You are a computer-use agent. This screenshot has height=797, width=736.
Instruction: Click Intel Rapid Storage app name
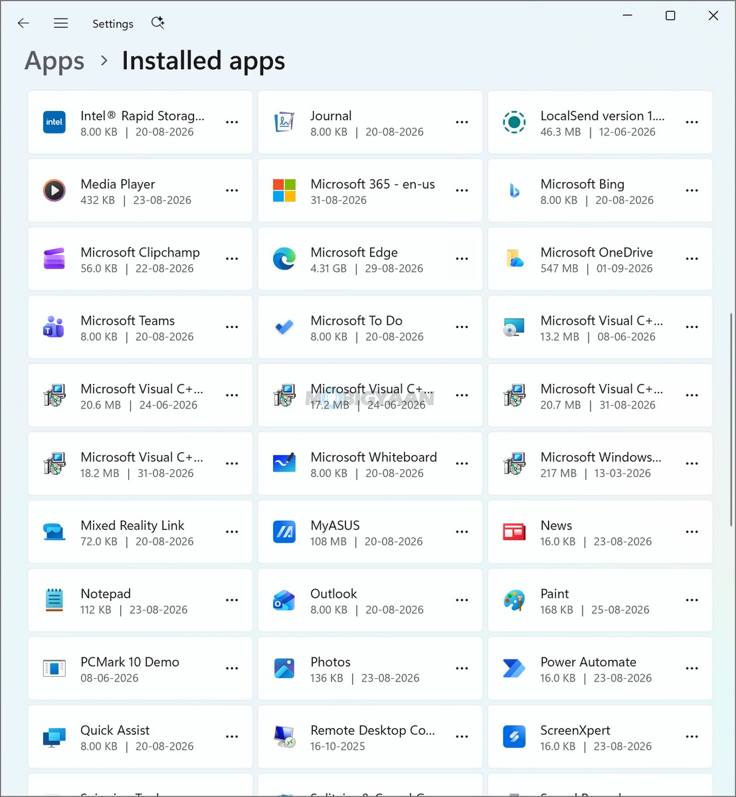143,116
